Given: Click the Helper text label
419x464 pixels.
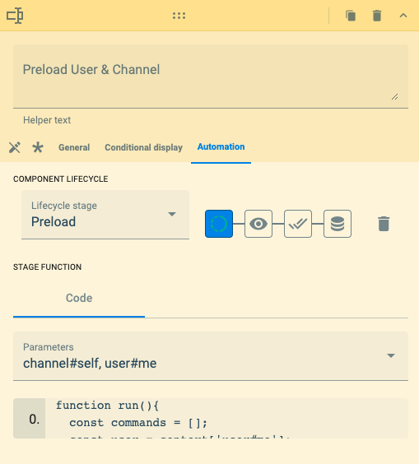Looking at the screenshot, I should 47,120.
